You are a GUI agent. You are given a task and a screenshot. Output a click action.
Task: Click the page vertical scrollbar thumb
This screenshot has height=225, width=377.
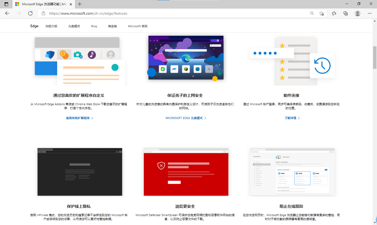tap(375, 57)
